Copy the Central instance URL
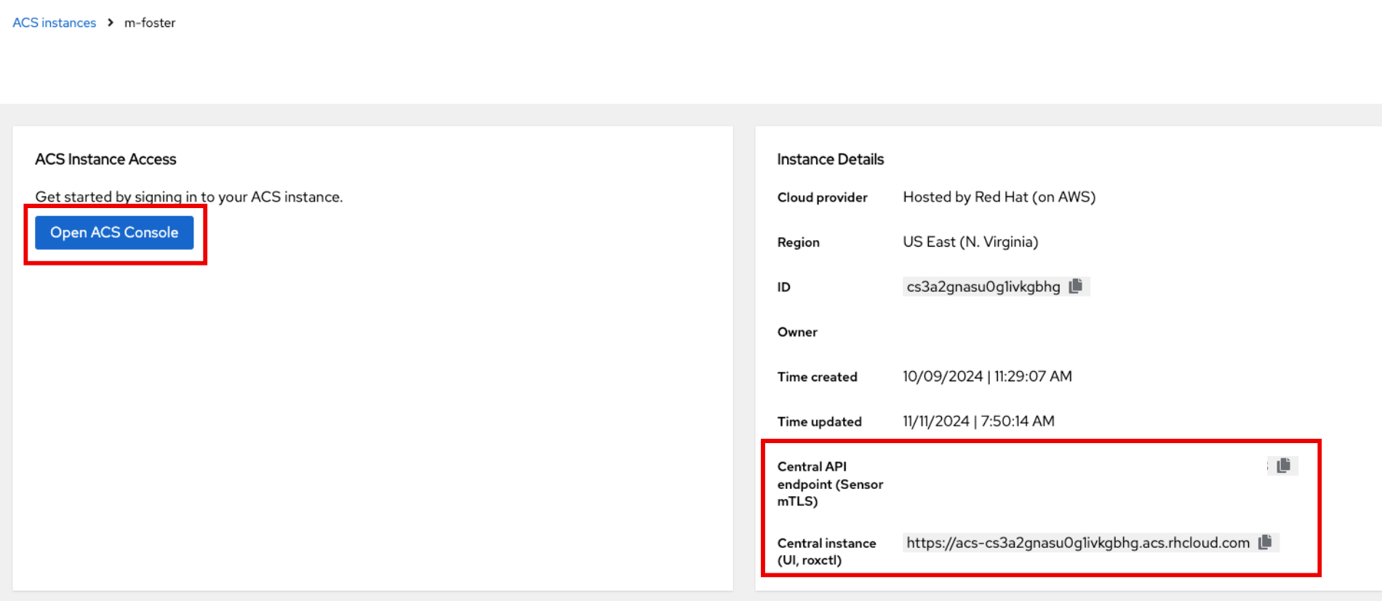 [1266, 542]
